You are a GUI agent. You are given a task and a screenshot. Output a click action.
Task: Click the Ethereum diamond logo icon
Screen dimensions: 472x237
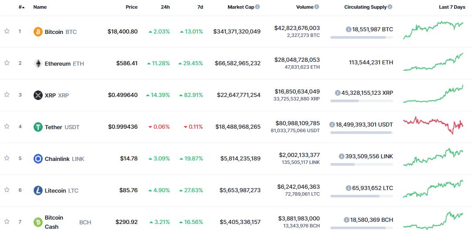pyautogui.click(x=38, y=63)
